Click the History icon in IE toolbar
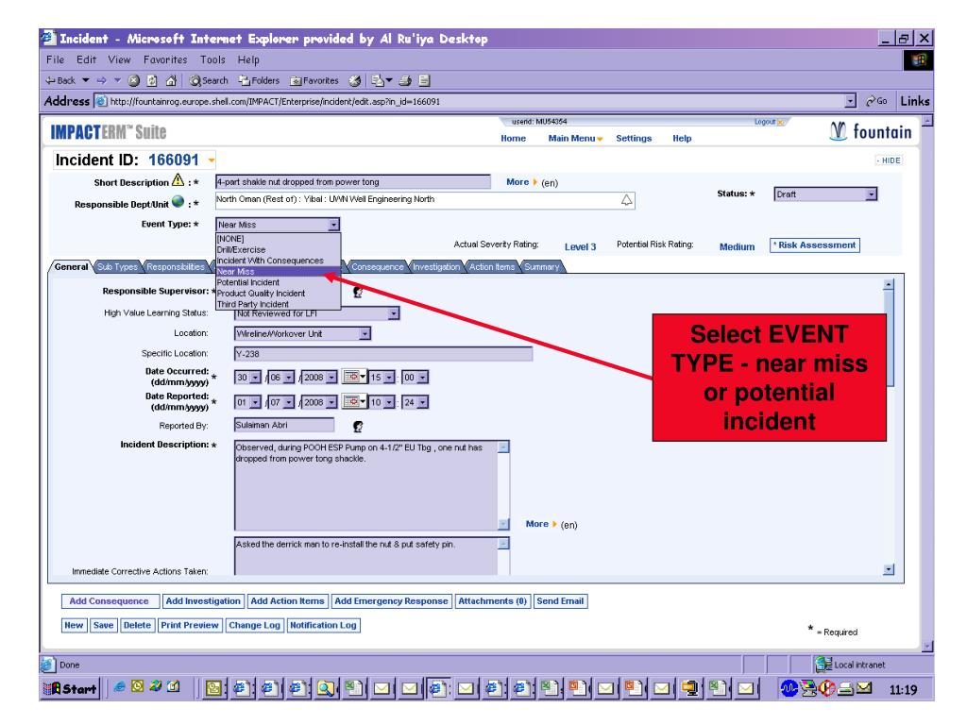Image resolution: width=967 pixels, height=725 pixels. pos(355,80)
